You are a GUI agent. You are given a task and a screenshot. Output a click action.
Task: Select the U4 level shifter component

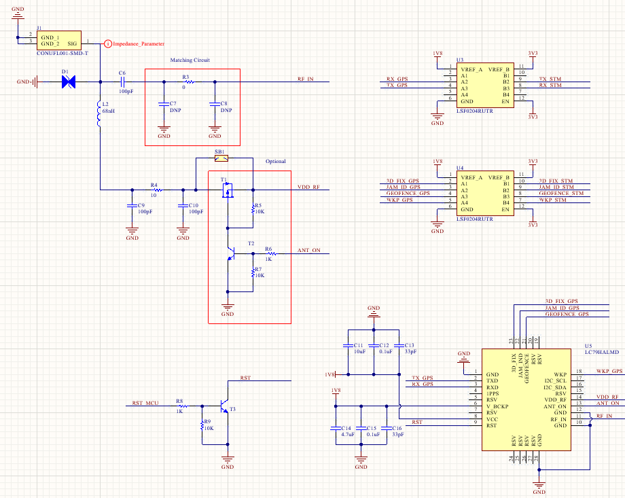[x=485, y=193]
